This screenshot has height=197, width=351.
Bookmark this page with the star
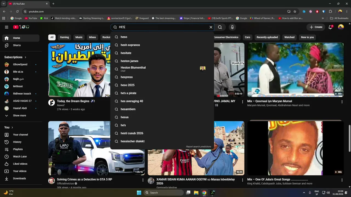click(x=295, y=11)
